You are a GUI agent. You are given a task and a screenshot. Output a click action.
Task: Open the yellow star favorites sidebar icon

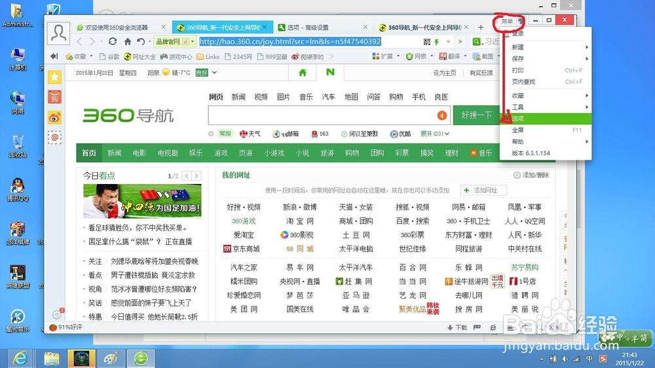point(55,77)
